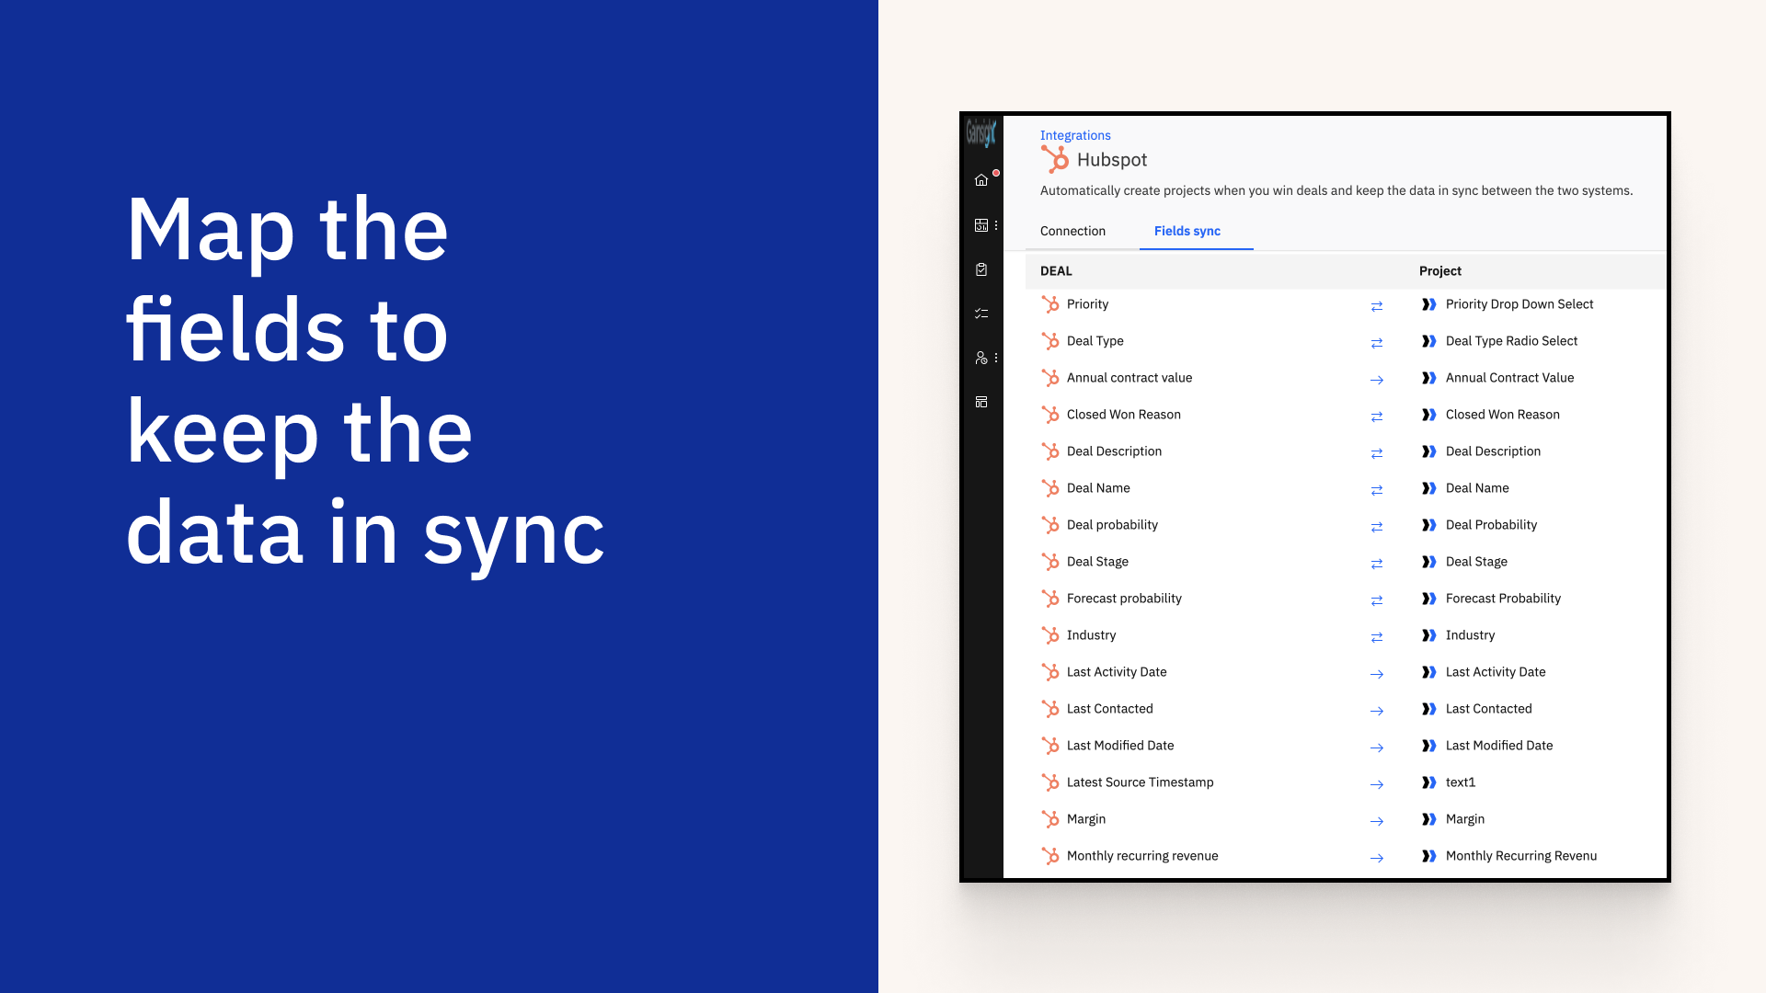Toggle sync direction arrow for Deal Type

[x=1377, y=343]
